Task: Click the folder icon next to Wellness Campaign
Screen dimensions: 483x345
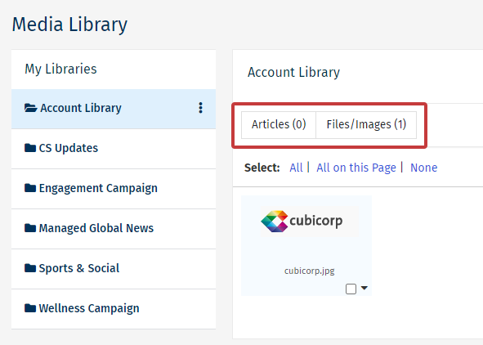Action: (30, 308)
